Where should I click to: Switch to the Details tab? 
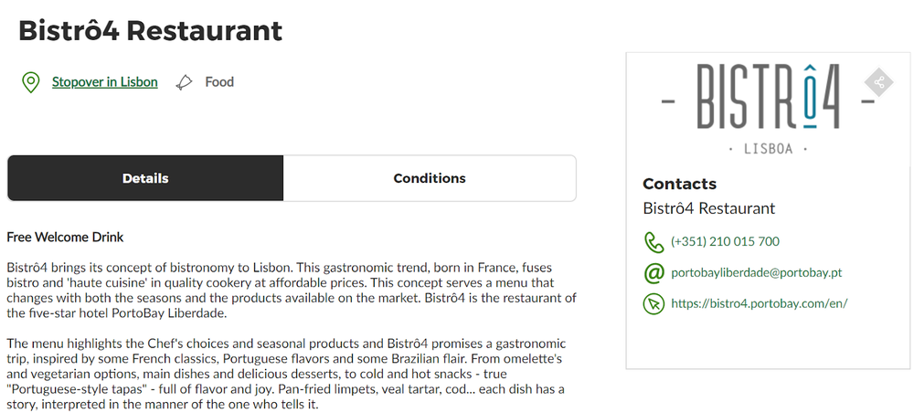(x=145, y=178)
